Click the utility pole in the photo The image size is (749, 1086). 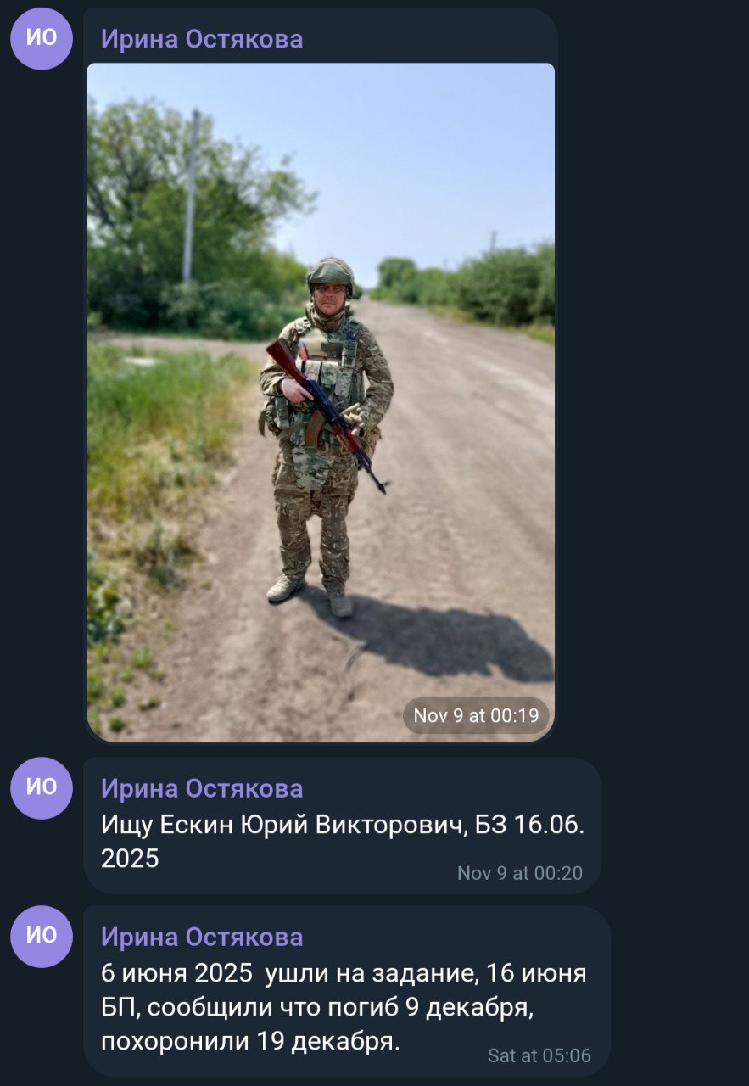191,195
